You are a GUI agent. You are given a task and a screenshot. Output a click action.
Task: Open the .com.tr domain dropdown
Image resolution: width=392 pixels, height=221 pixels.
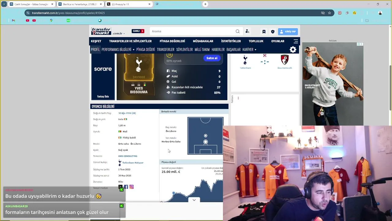pyautogui.click(x=119, y=33)
